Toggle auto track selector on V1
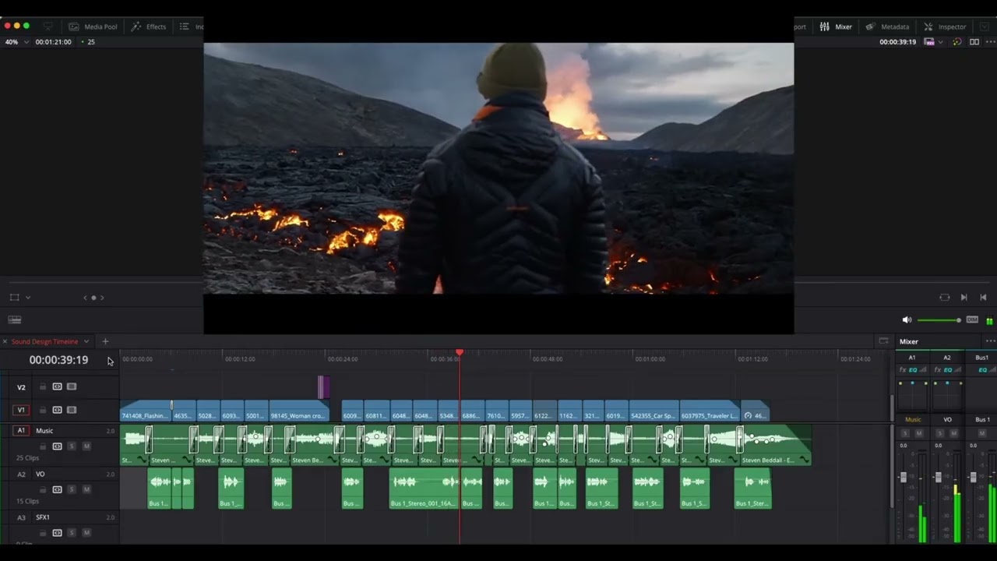The image size is (997, 561). click(x=57, y=410)
